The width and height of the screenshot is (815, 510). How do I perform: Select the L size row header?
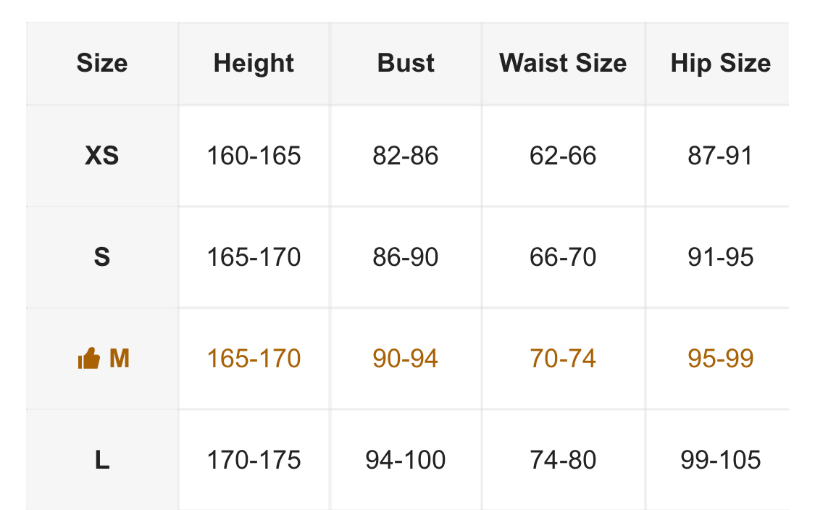[x=102, y=460]
